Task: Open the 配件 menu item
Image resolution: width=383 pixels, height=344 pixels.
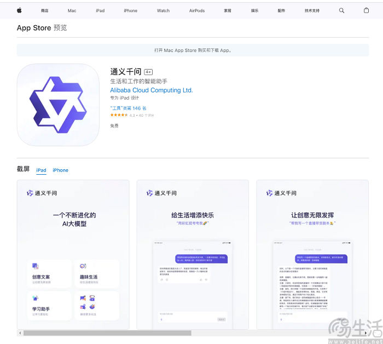Action: 281,11
